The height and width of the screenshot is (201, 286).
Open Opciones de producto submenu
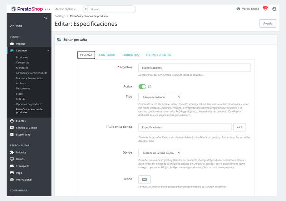[x=29, y=104]
